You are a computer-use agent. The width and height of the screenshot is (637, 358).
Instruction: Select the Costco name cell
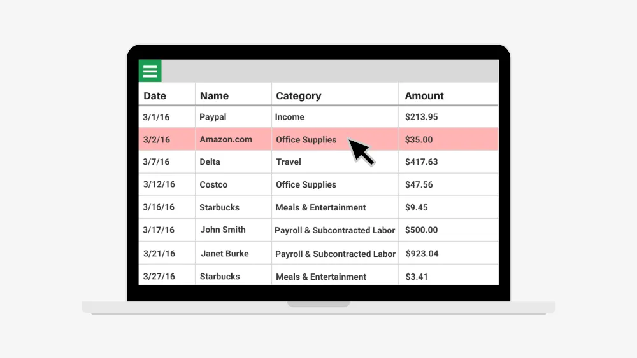coord(213,185)
